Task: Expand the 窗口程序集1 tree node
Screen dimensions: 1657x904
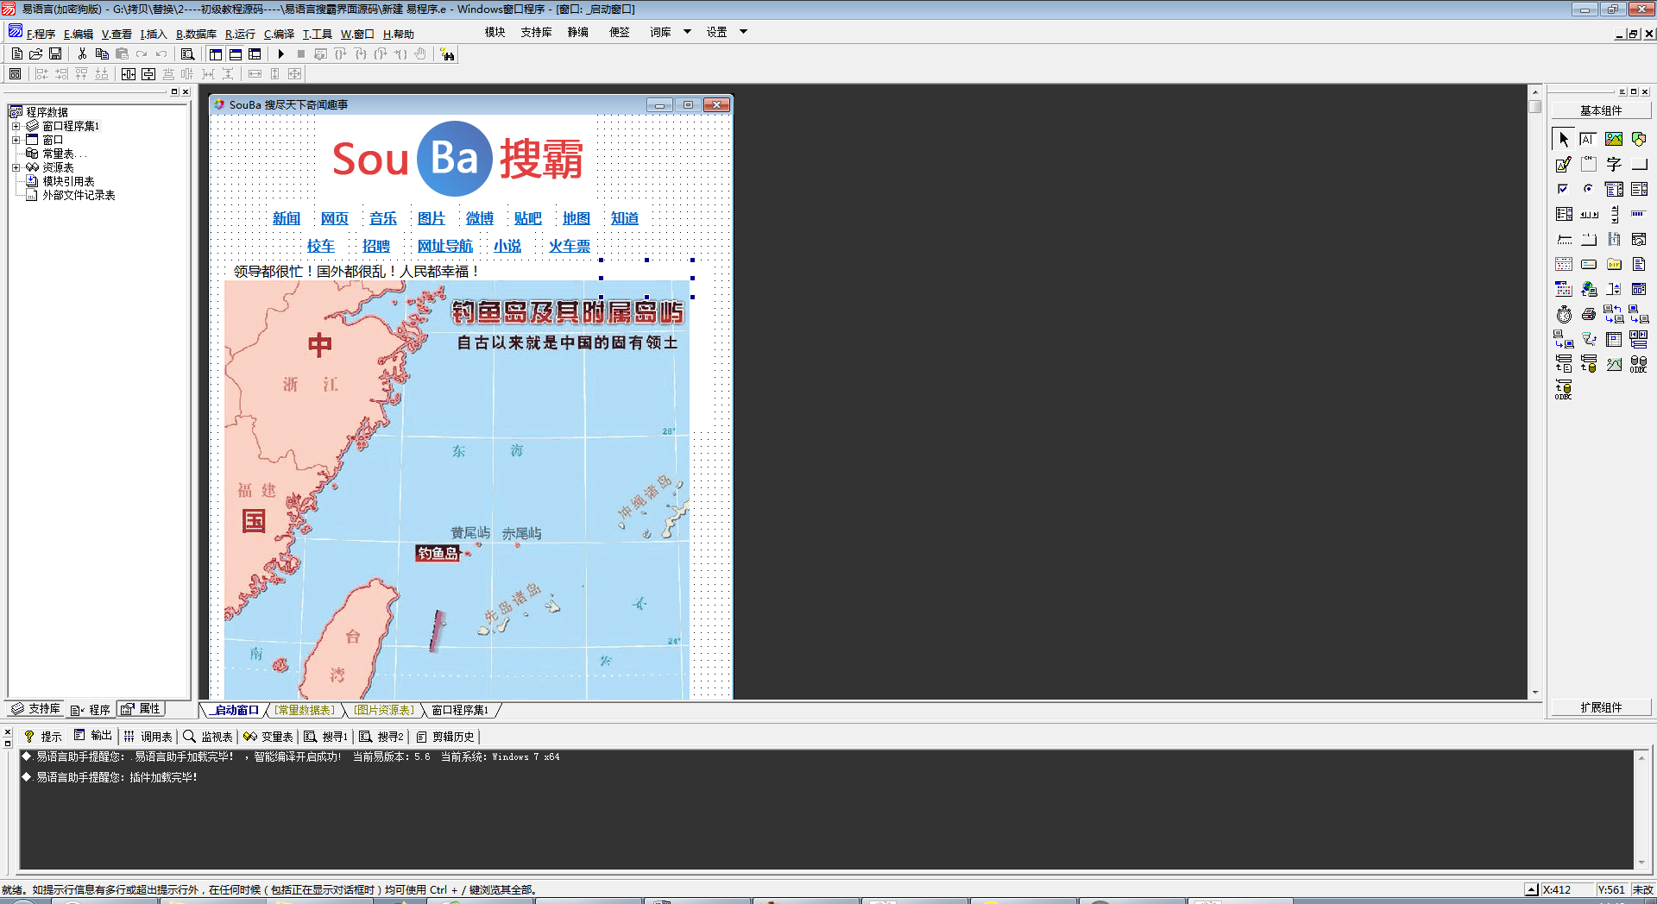Action: [16, 126]
